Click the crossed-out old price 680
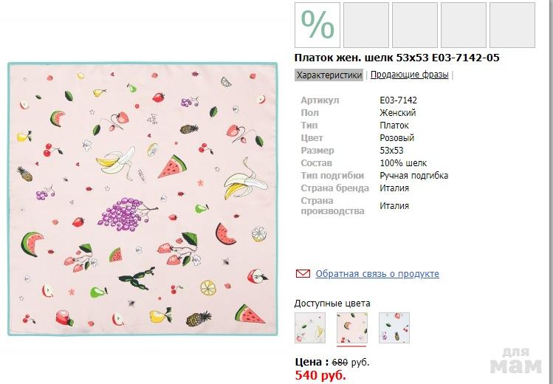Image resolution: width=553 pixels, height=384 pixels. click(340, 362)
